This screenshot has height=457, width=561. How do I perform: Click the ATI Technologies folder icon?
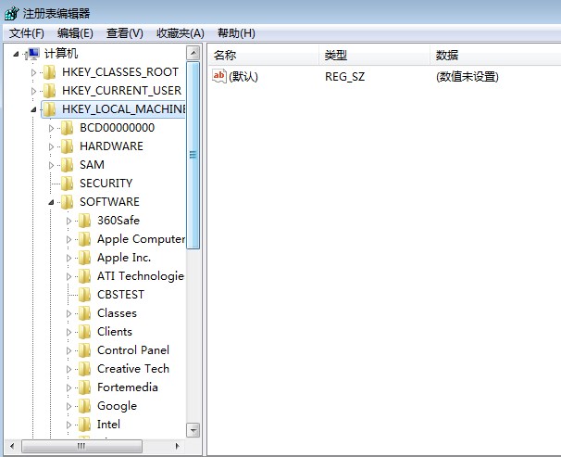[85, 276]
